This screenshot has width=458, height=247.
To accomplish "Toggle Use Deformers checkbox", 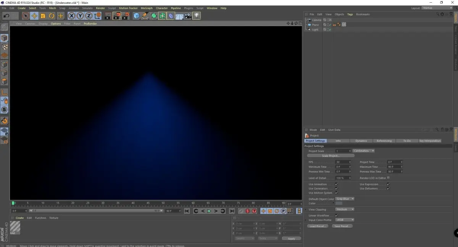I will tap(388, 188).
